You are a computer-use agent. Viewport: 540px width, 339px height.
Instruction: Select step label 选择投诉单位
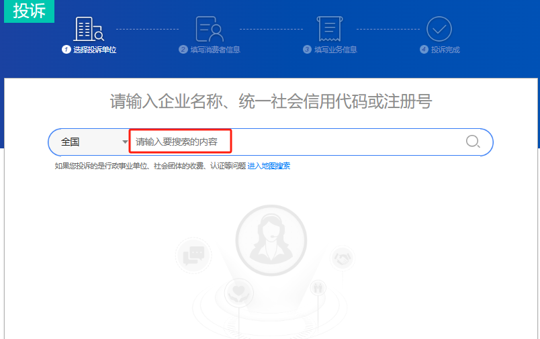(x=95, y=50)
